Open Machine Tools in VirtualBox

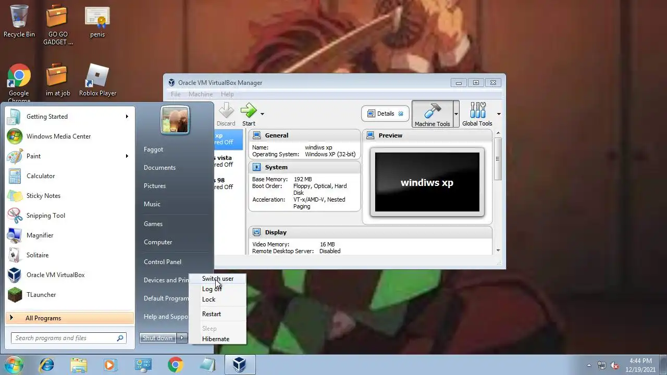click(x=432, y=114)
